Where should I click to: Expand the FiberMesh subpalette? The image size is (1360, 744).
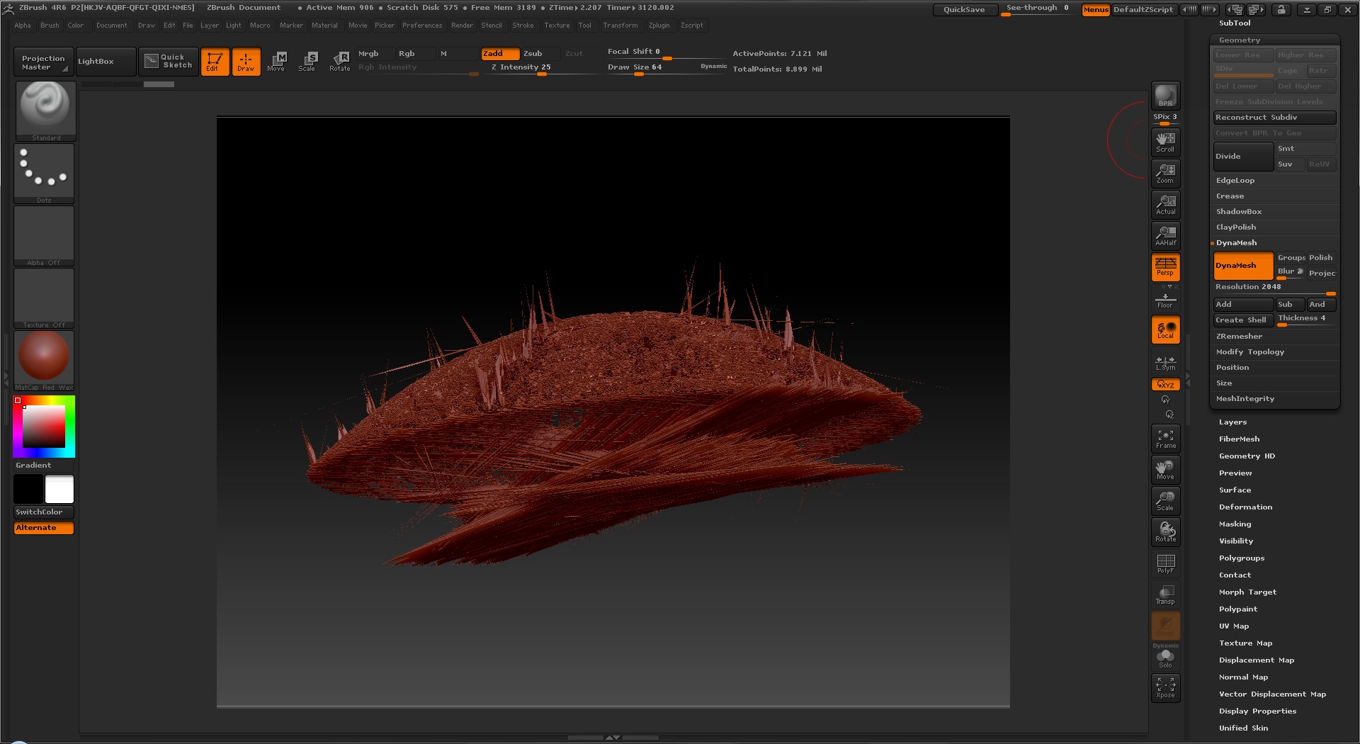pos(1239,439)
